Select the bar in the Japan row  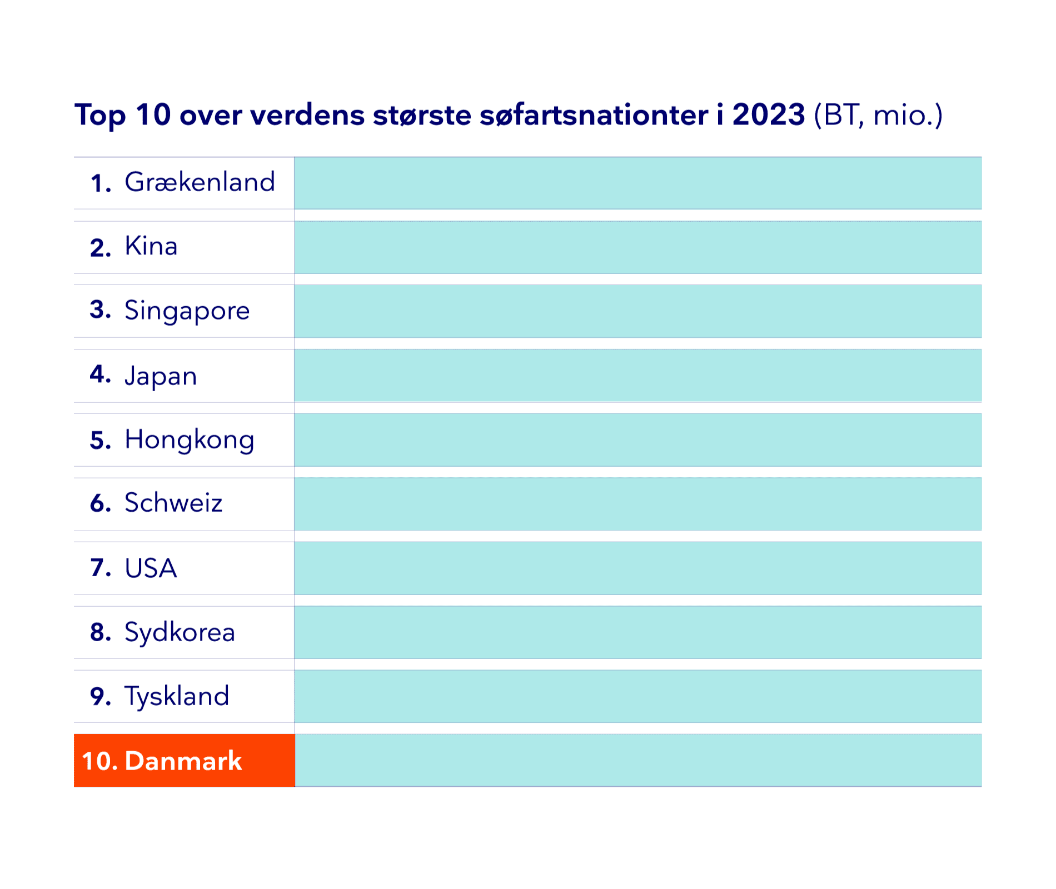(637, 376)
